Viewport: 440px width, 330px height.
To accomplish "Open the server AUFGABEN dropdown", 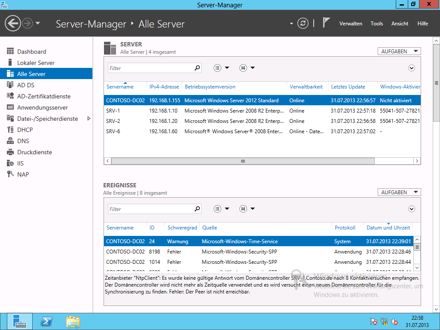I will pos(399,51).
